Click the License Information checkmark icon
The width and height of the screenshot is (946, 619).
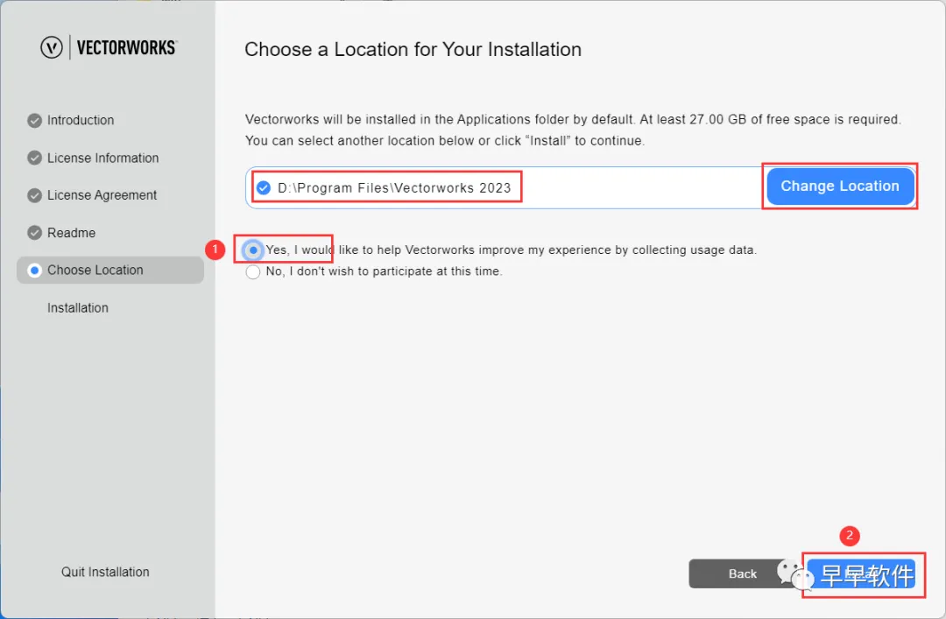click(34, 158)
